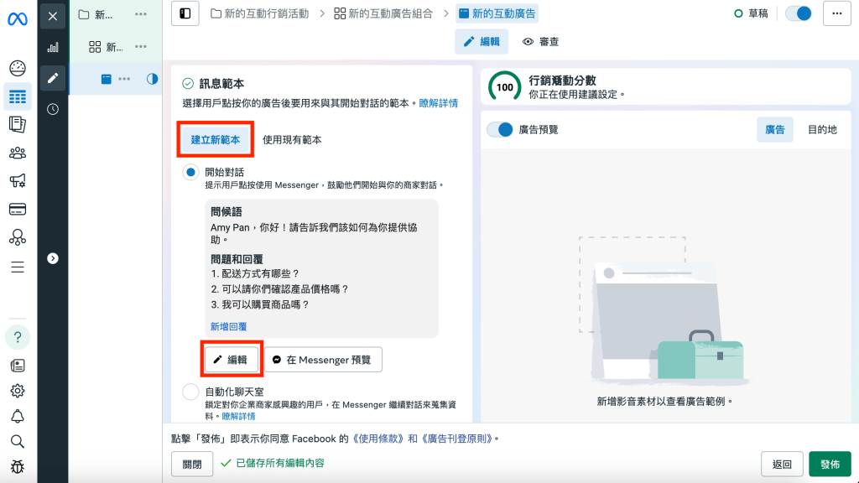Open the three-dot menu at top right
859x483 pixels.
[x=836, y=13]
